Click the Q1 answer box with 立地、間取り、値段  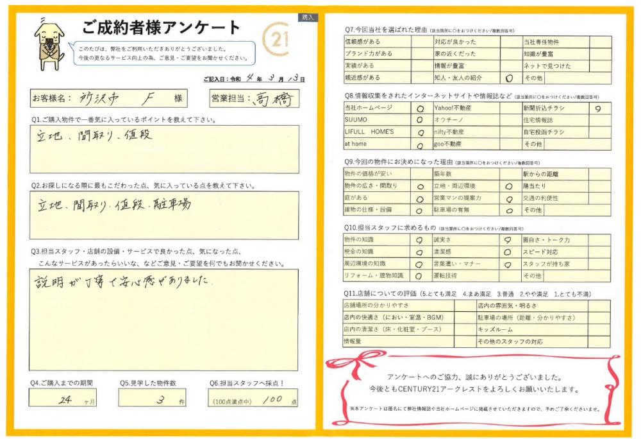[165, 149]
